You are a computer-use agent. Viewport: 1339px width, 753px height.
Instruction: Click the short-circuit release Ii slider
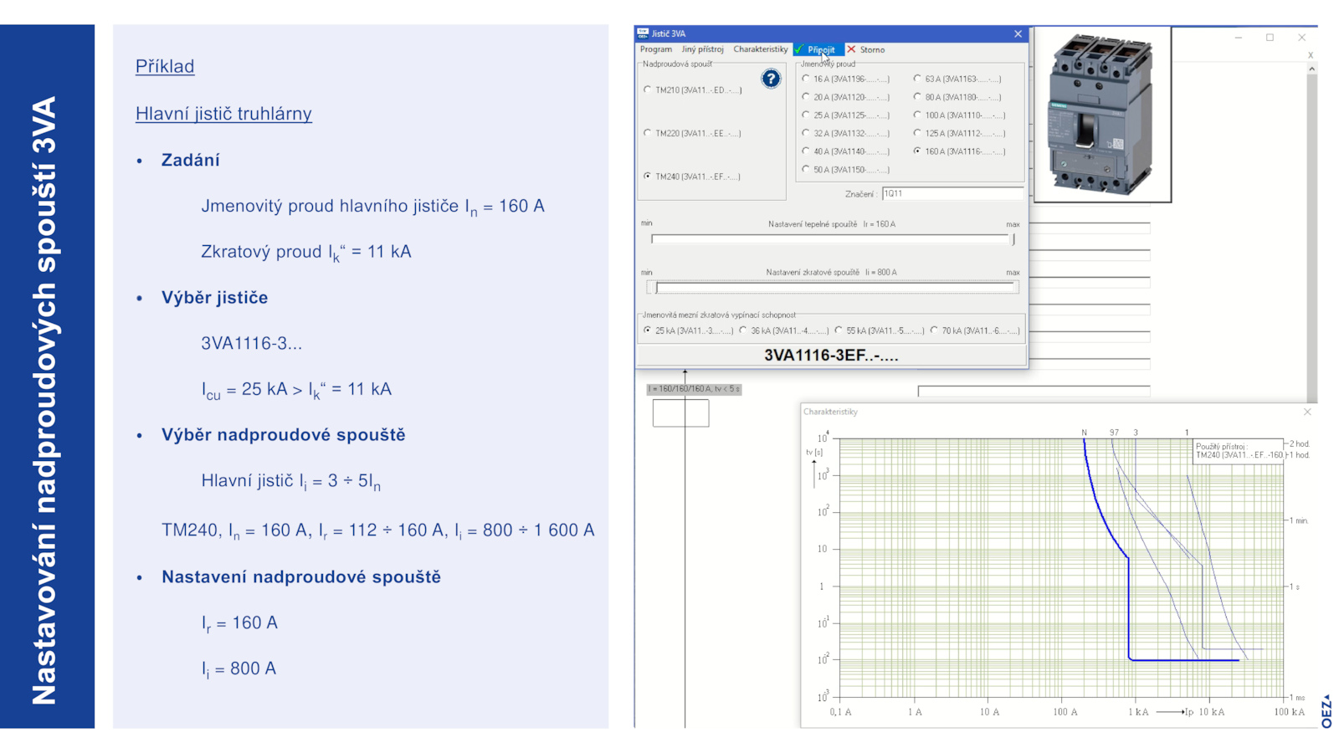(x=832, y=288)
